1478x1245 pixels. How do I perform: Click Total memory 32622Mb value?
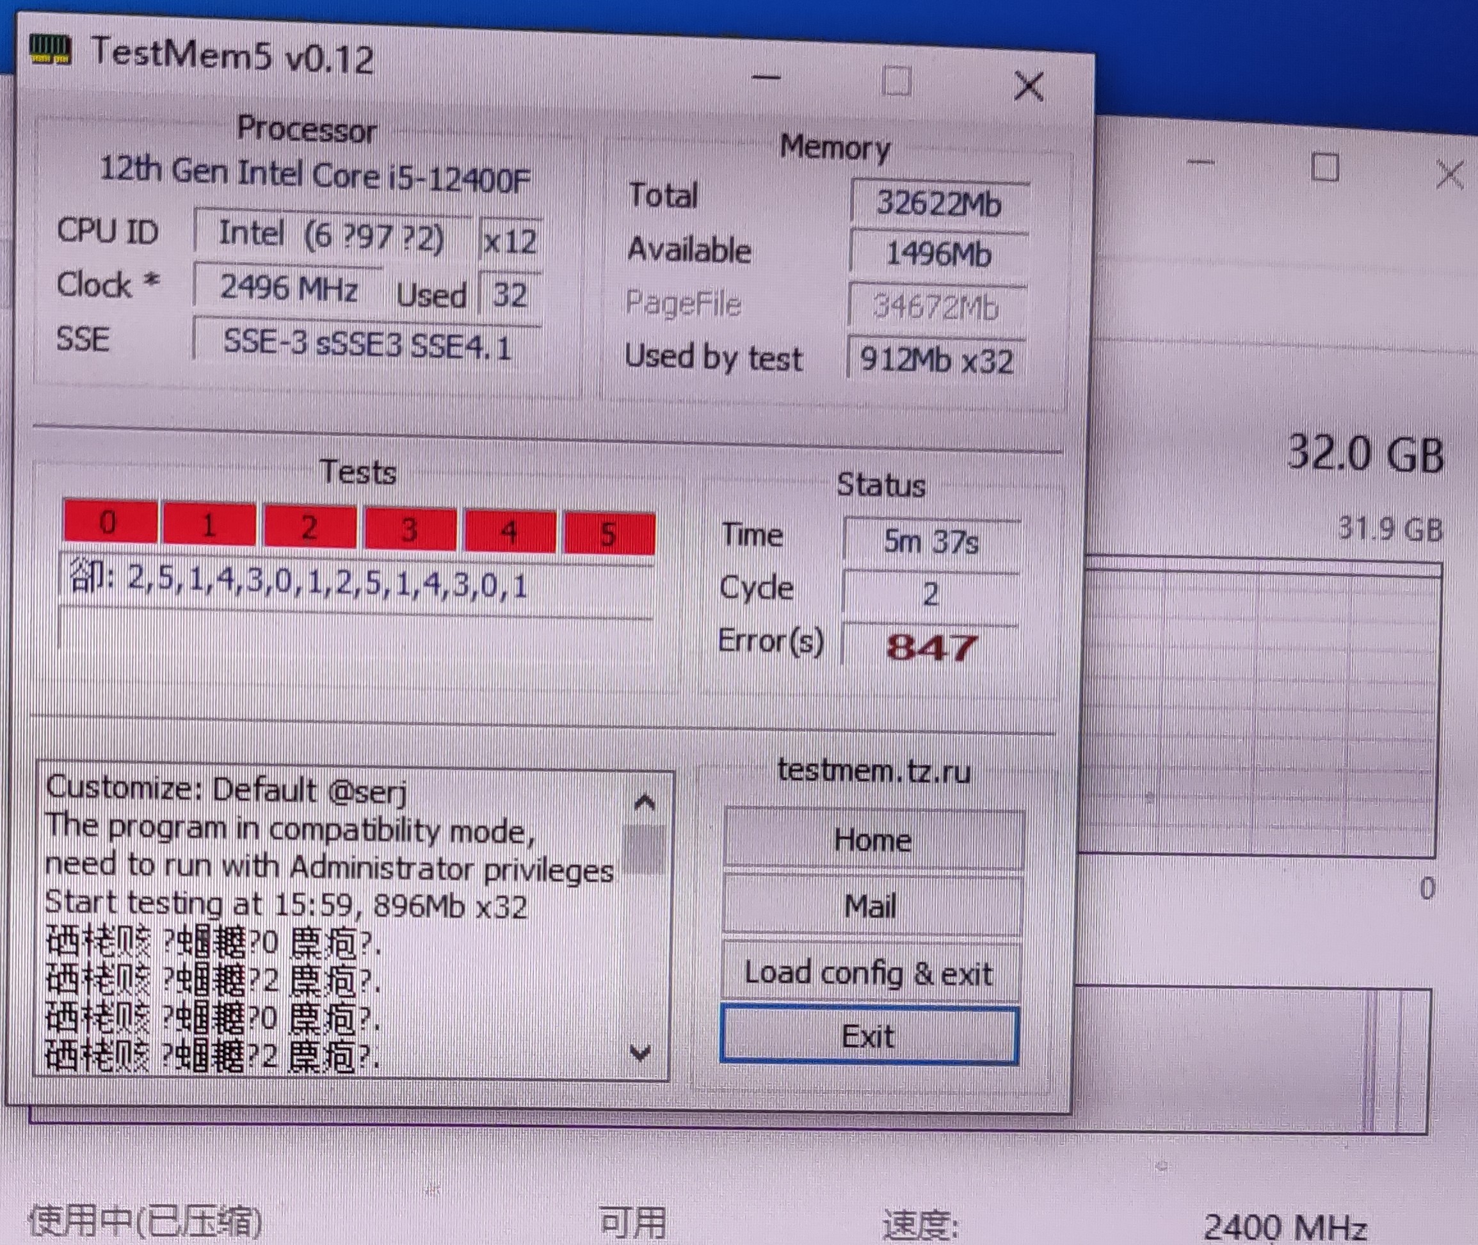click(939, 204)
